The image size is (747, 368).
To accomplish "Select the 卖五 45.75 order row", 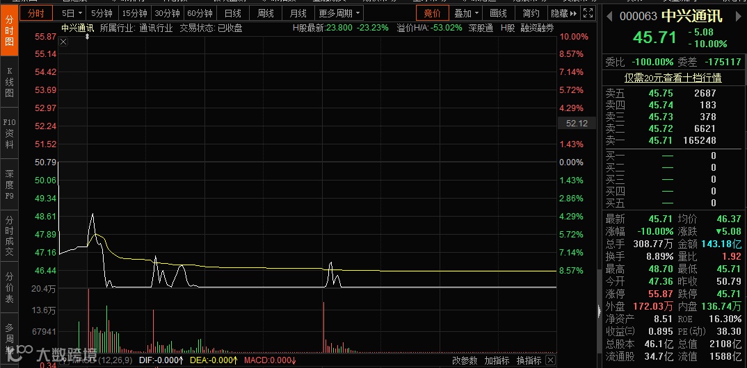I will pyautogui.click(x=673, y=93).
